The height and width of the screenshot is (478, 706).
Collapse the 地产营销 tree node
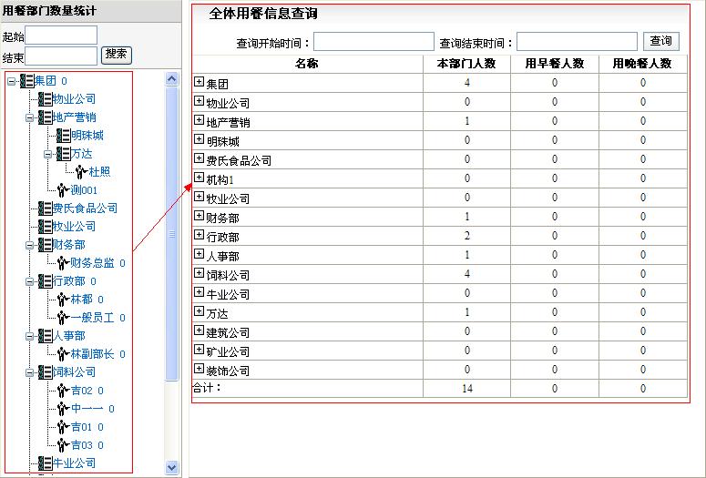[30, 117]
